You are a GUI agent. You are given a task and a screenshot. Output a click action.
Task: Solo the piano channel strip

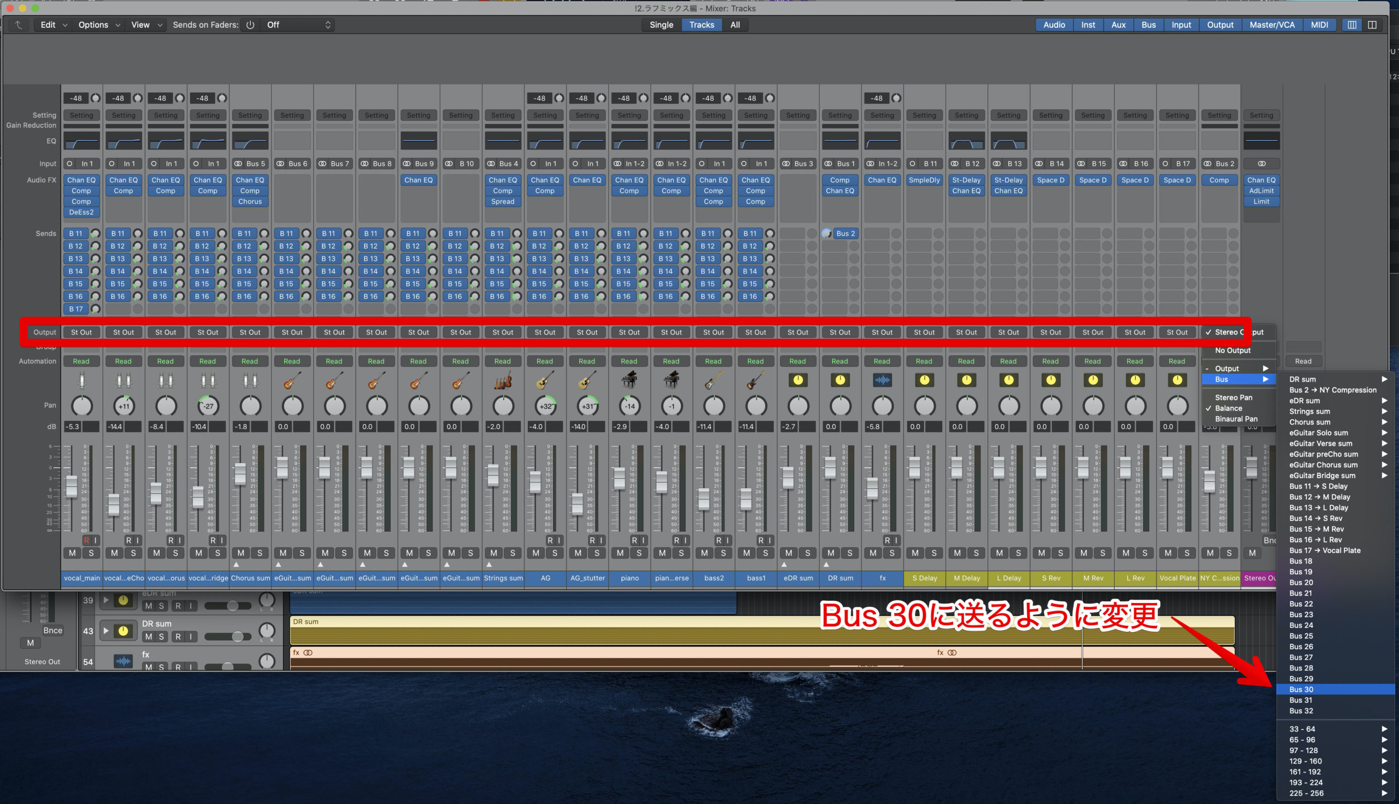pos(639,553)
